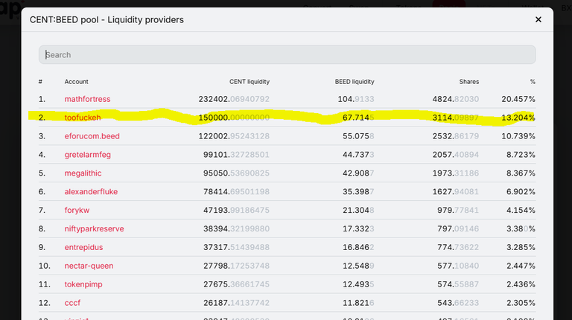Select the 3.285% value for entrepidus
The image size is (572, 320).
[521, 248]
